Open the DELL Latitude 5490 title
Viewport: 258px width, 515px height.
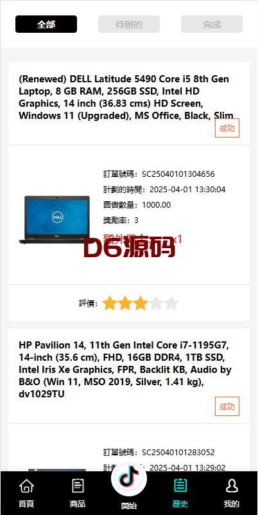coord(126,97)
